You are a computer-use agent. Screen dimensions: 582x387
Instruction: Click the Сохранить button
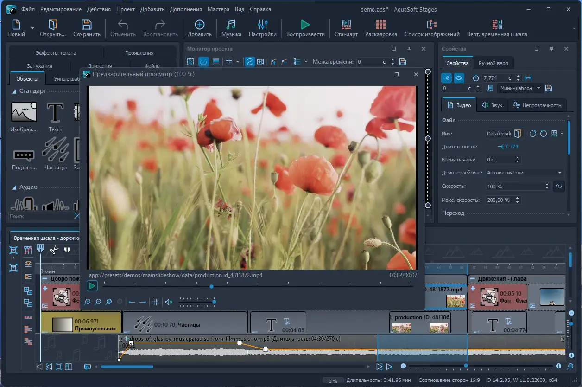(86, 28)
